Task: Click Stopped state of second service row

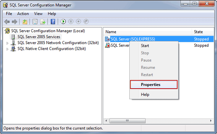Action: click(201, 45)
